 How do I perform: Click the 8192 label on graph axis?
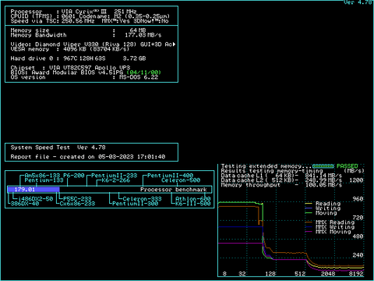(x=356, y=274)
